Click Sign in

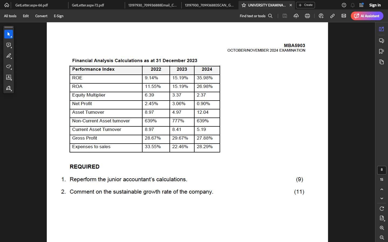click(x=375, y=5)
